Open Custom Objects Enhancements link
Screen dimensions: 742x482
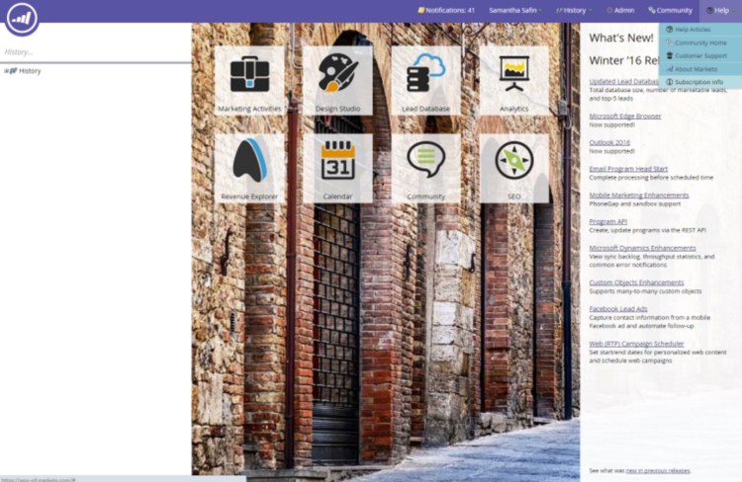[x=636, y=282]
